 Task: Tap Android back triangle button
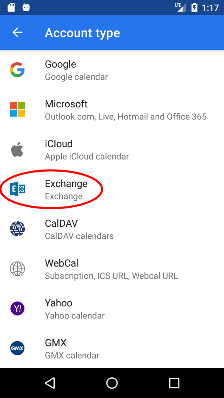[x=50, y=383]
